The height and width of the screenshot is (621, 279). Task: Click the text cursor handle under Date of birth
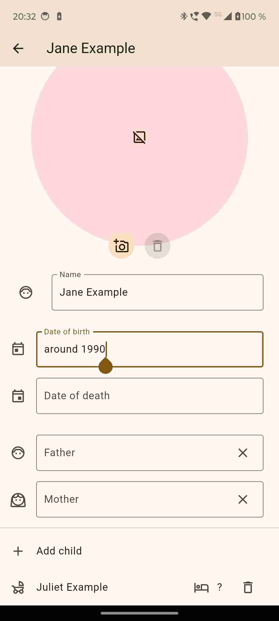pos(105,366)
